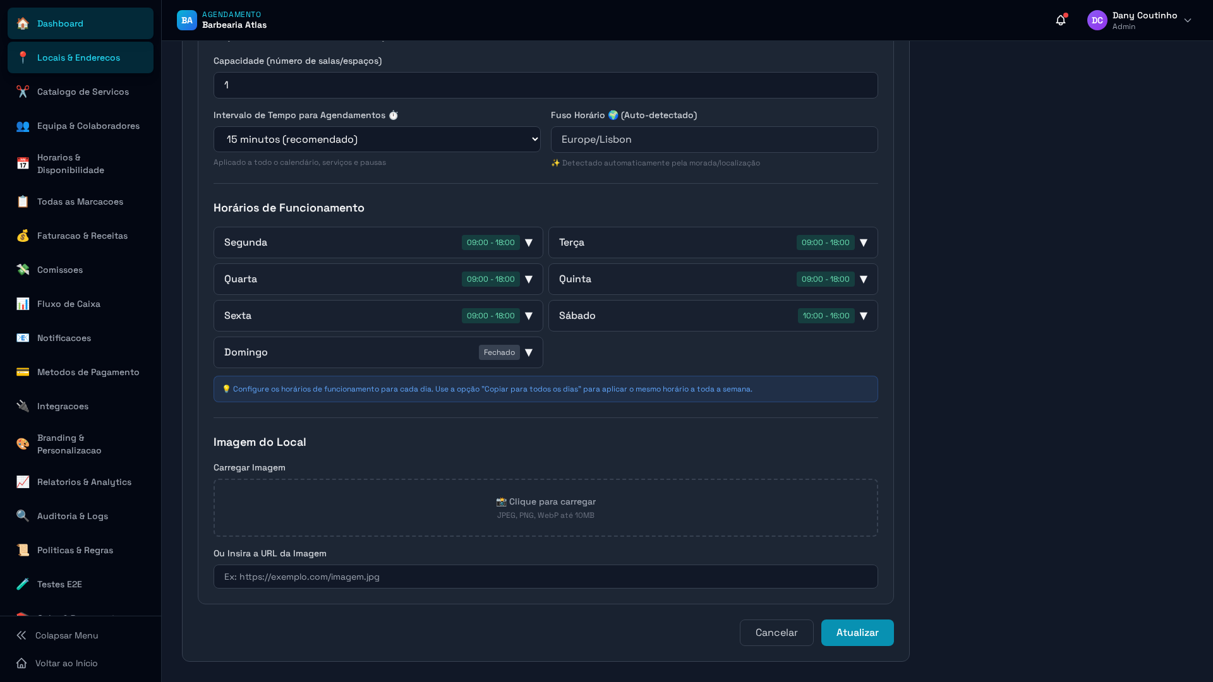
Task: Focus the image URL input field
Action: 545,577
